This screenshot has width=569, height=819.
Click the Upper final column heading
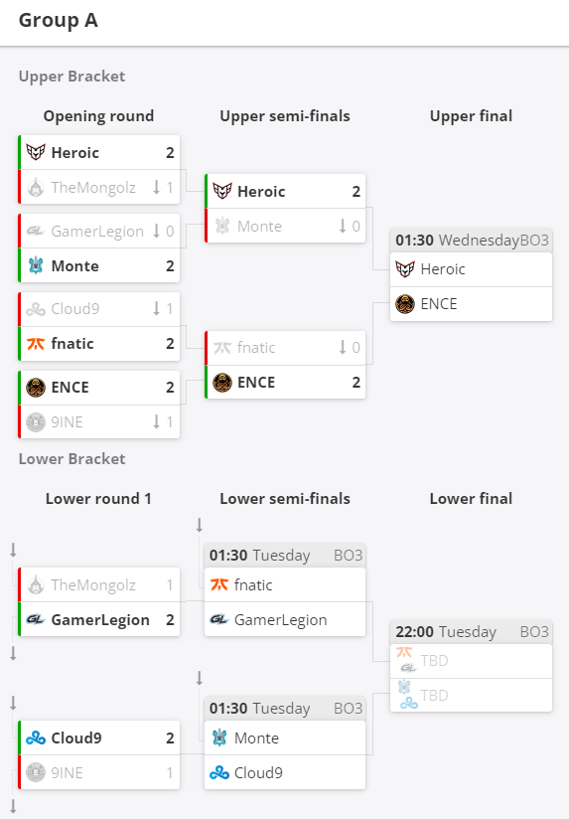tap(471, 116)
